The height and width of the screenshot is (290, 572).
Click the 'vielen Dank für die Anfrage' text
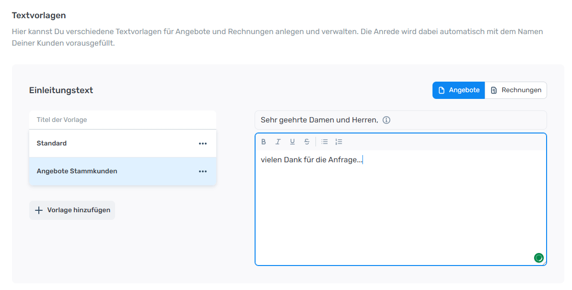click(x=311, y=160)
